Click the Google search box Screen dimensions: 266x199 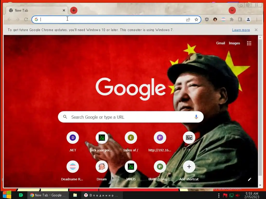pyautogui.click(x=131, y=117)
